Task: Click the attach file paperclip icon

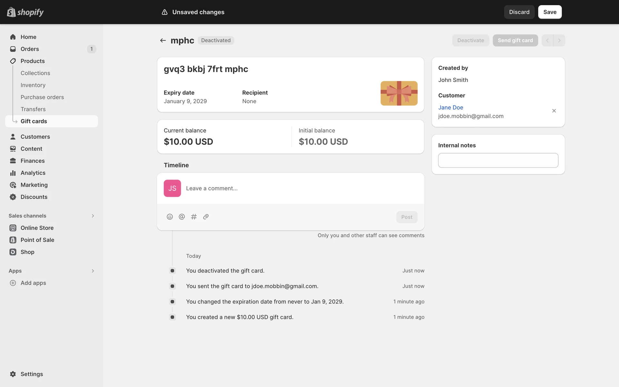Action: point(206,217)
